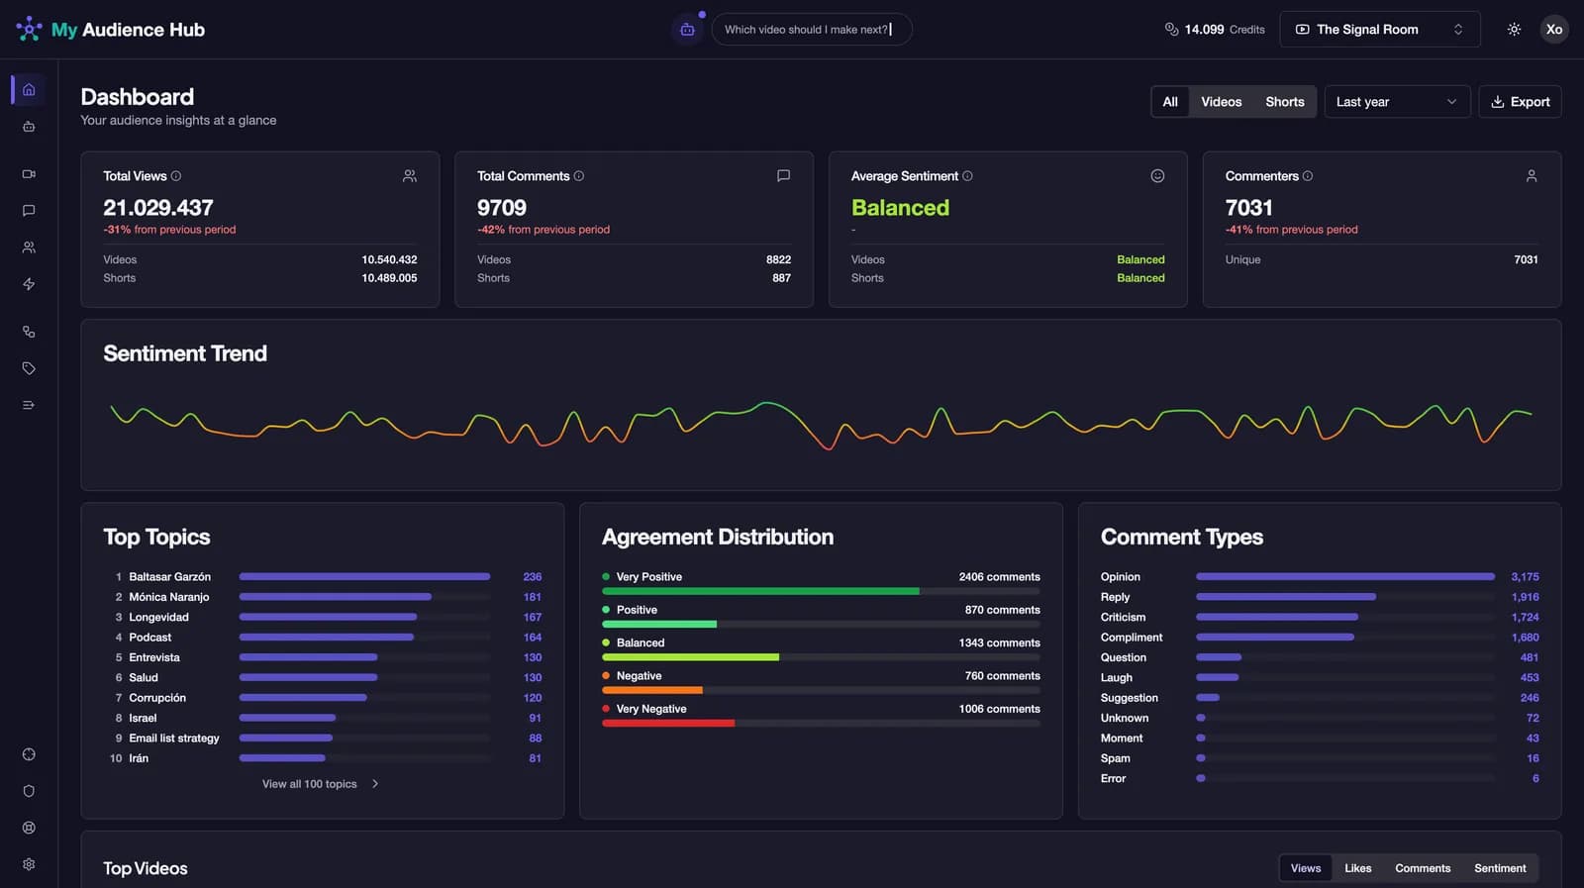Image resolution: width=1584 pixels, height=888 pixels.
Task: Open the lightning bolt sidebar icon
Action: coord(29,284)
